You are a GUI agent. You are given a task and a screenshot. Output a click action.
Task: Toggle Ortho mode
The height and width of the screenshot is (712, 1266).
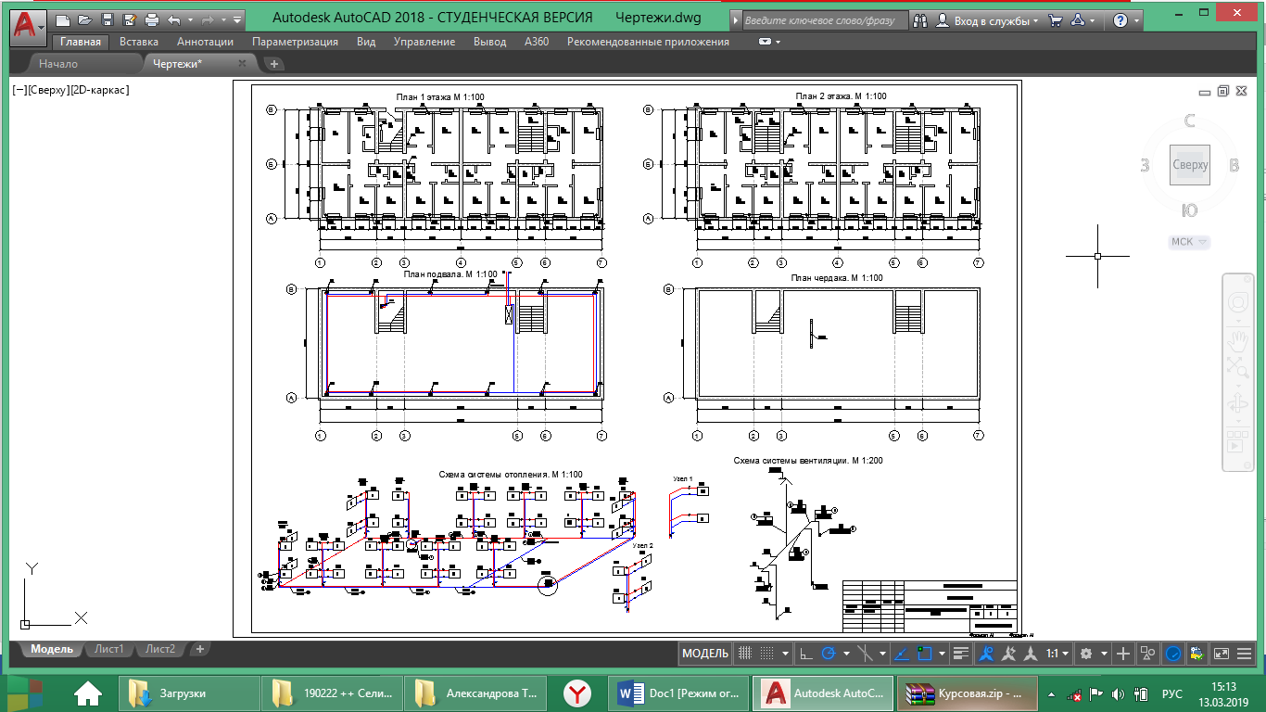click(x=806, y=654)
